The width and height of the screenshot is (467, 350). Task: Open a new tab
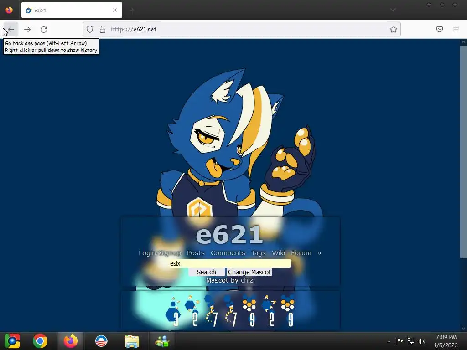click(x=132, y=10)
